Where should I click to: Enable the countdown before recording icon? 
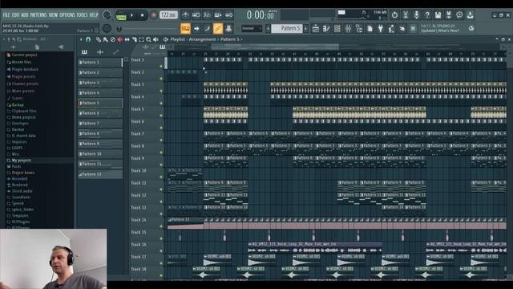point(207,15)
